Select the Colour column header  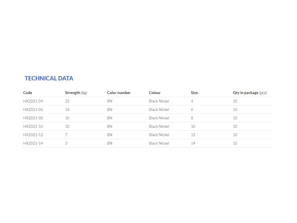tap(155, 93)
